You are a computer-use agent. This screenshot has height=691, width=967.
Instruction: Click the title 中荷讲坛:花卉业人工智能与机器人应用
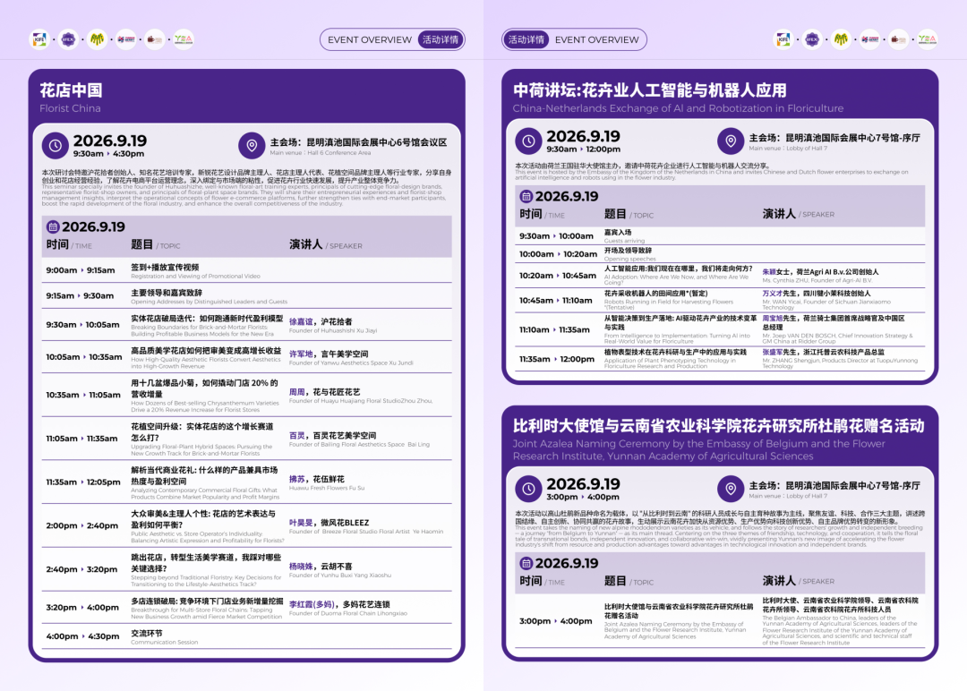click(x=649, y=90)
